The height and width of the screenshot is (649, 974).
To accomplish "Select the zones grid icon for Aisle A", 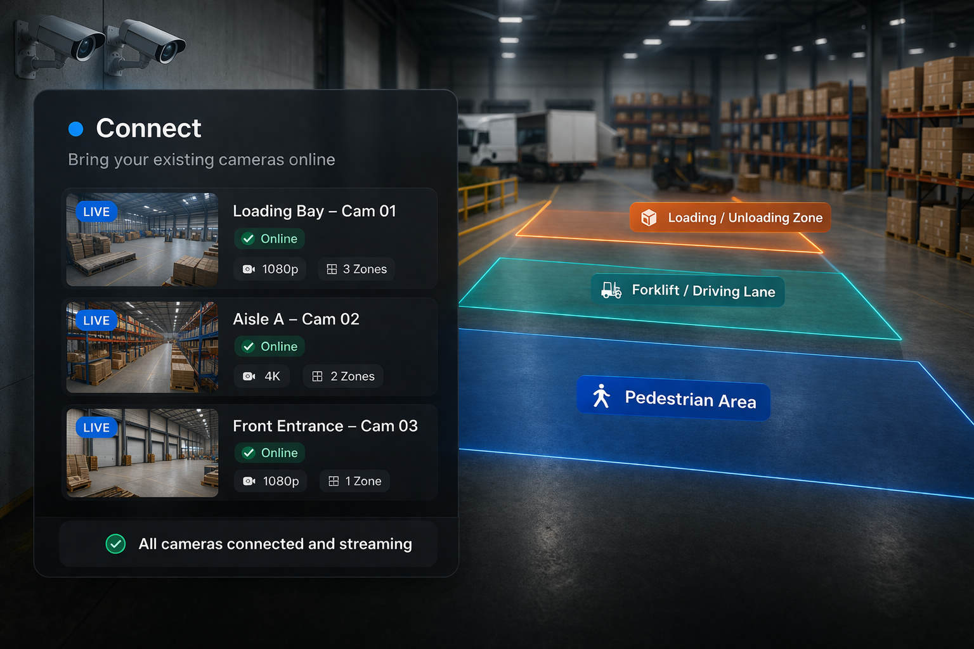I will point(317,376).
